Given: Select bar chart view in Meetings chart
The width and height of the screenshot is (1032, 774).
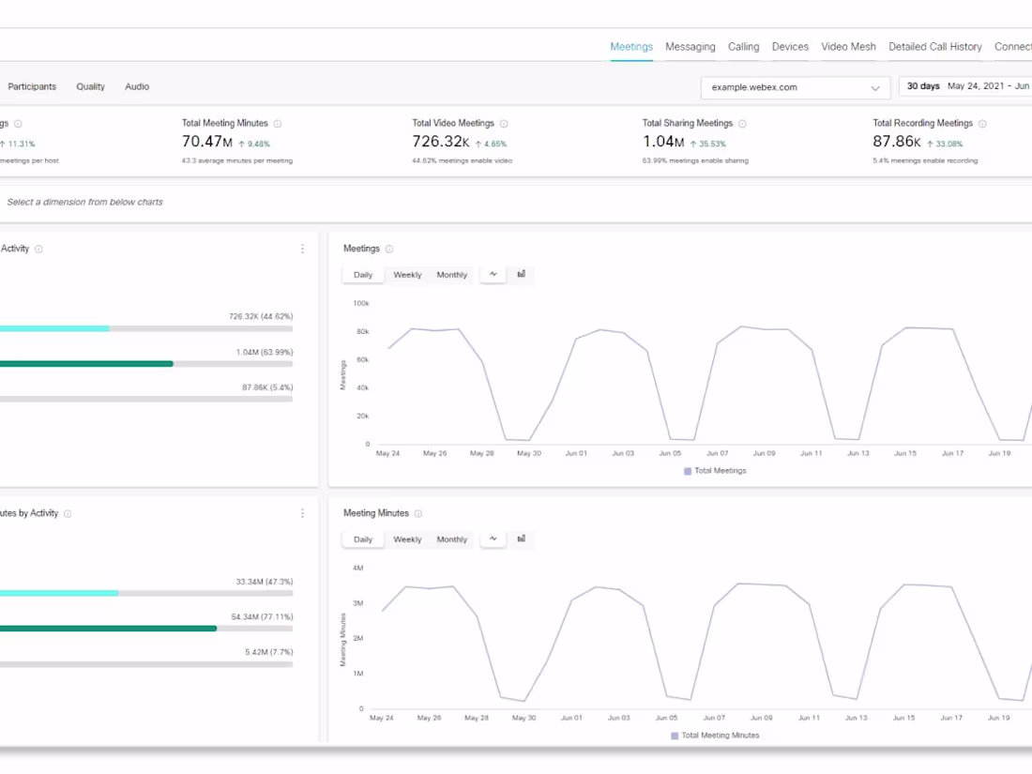Looking at the screenshot, I should pos(522,274).
